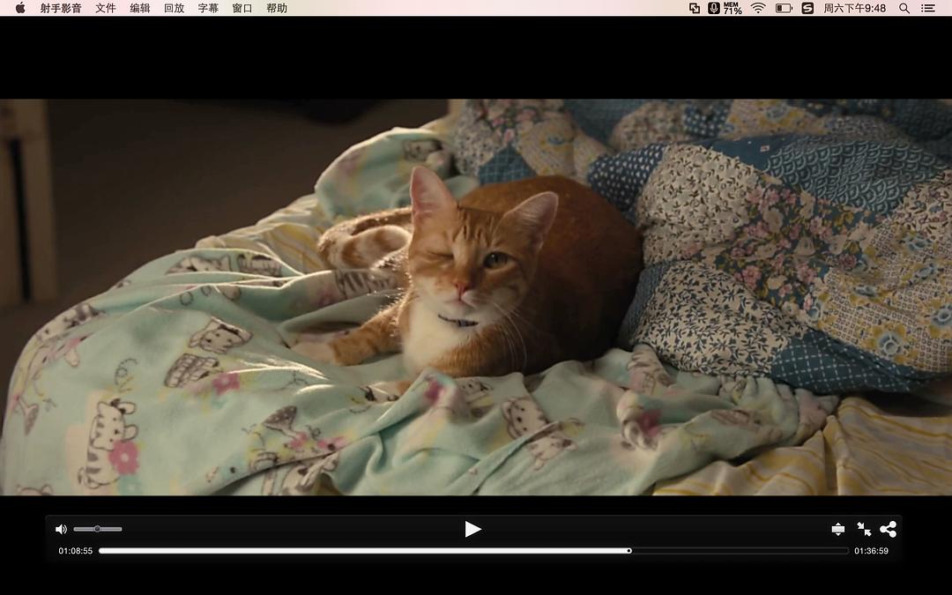Open the 窗口 window menu
The image size is (952, 595).
(x=242, y=8)
